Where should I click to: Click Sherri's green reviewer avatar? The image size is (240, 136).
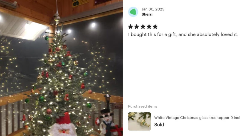pyautogui.click(x=133, y=12)
